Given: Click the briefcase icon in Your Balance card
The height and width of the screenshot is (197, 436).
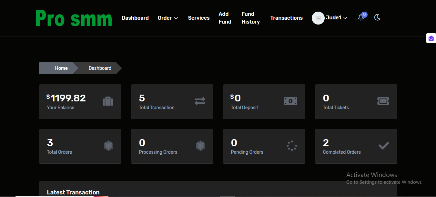Looking at the screenshot, I should pos(108,101).
